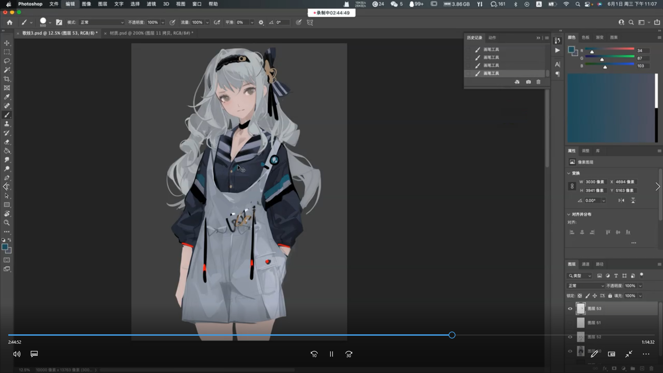This screenshot has height=373, width=663.
Task: Click the foreground color swatch in toolbar
Action: [x=5, y=247]
